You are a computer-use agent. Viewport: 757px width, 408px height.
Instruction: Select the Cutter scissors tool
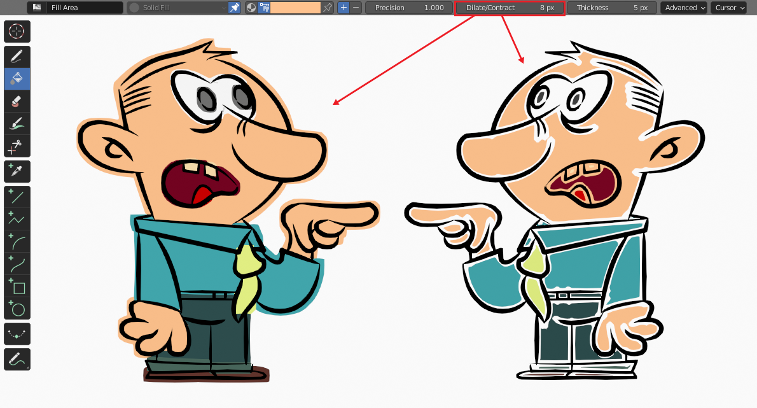(17, 146)
